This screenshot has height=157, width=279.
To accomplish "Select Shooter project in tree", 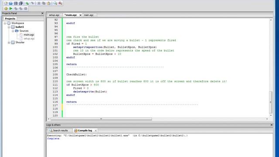I will point(20,42).
